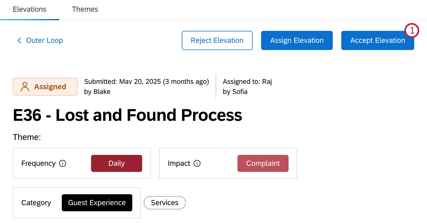The width and height of the screenshot is (427, 223).
Task: Navigate back using the Outer Loop link
Action: pyautogui.click(x=44, y=40)
